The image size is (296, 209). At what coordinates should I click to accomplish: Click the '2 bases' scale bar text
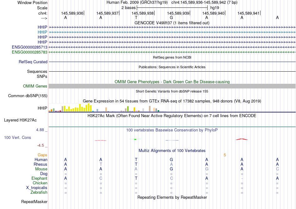(128, 8)
